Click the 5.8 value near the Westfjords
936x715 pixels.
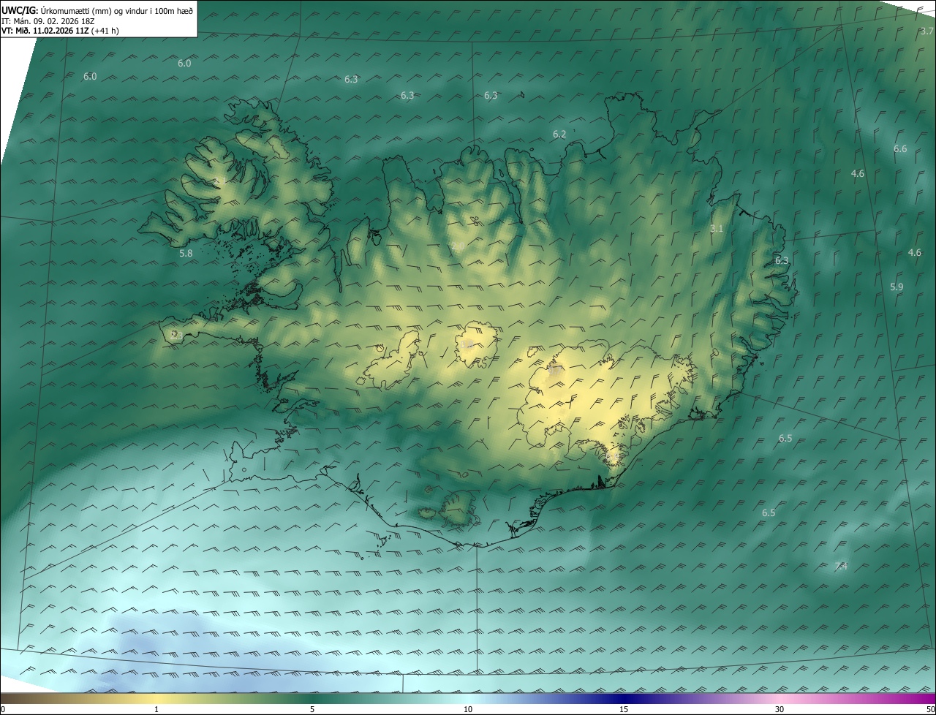pos(186,254)
